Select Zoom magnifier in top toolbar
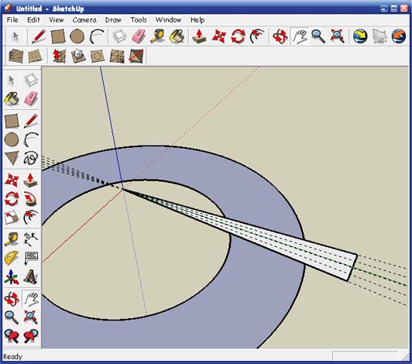This screenshot has width=412, height=364. coord(318,36)
